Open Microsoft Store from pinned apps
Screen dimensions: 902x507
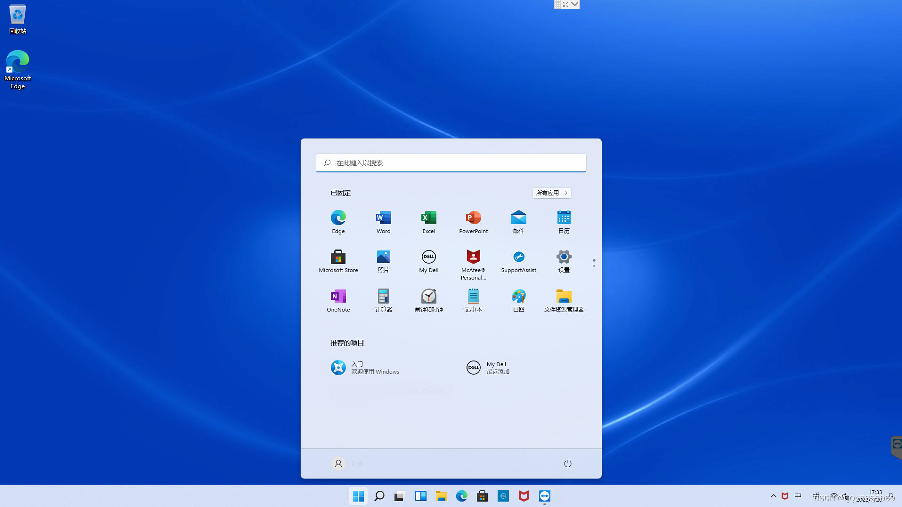click(x=338, y=261)
